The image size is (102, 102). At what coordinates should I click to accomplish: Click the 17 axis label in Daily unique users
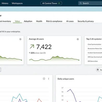click(x=62, y=88)
